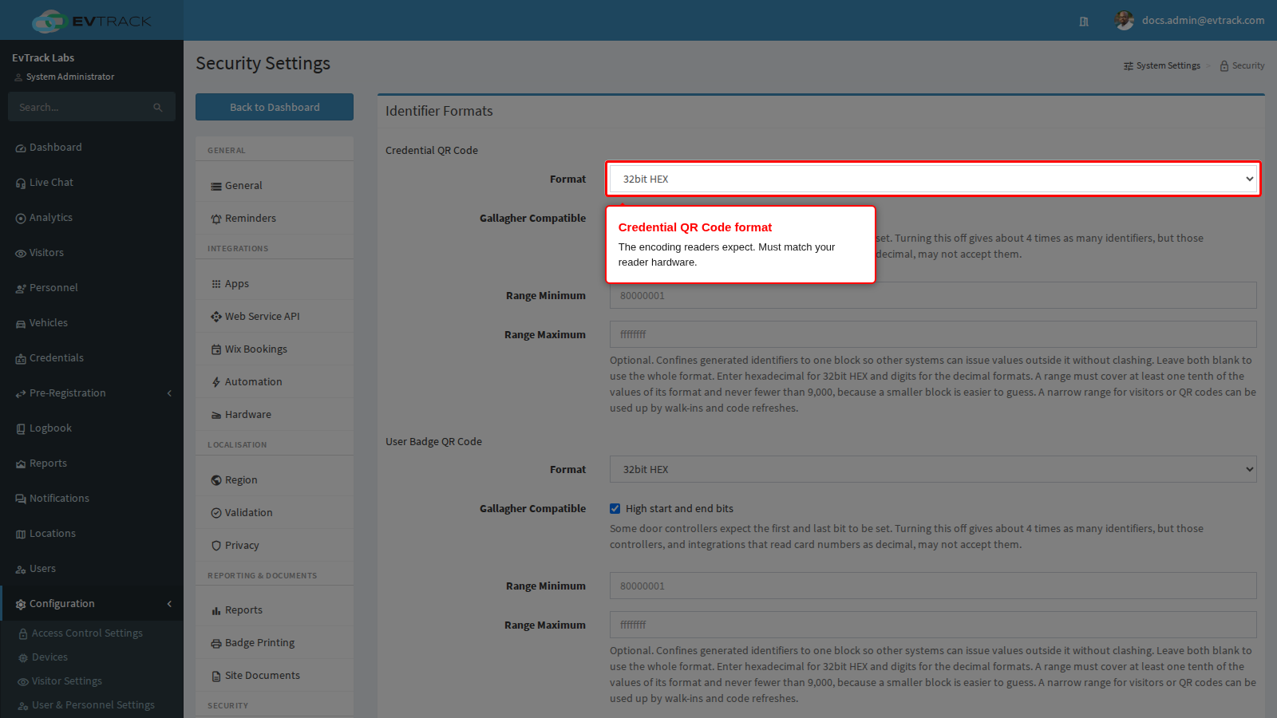The height and width of the screenshot is (718, 1277).
Task: Click the Vehicles icon in sidebar
Action: [21, 323]
